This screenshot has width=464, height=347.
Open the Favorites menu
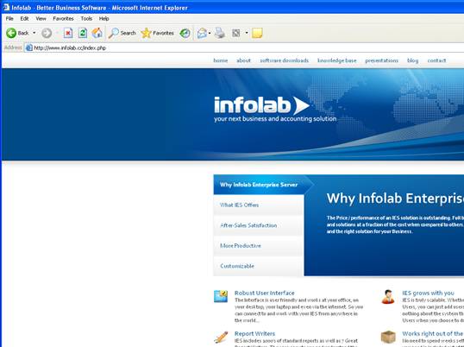63,18
